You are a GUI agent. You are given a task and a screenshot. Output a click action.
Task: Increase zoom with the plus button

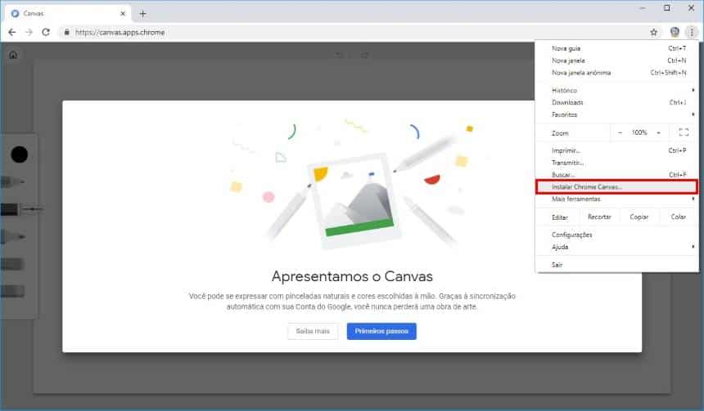point(658,132)
